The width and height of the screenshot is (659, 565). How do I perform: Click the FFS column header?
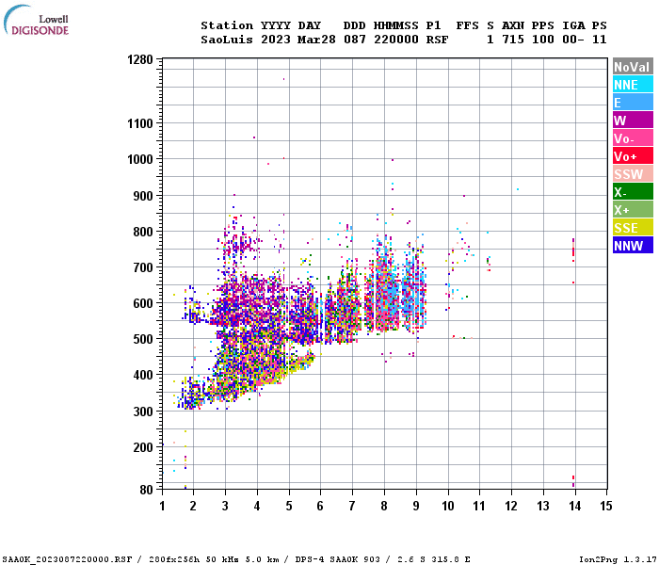pos(467,25)
